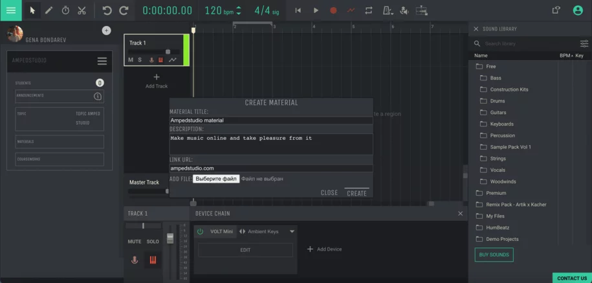This screenshot has width=592, height=283.
Task: Click Track 1 green color strip
Action: point(186,50)
